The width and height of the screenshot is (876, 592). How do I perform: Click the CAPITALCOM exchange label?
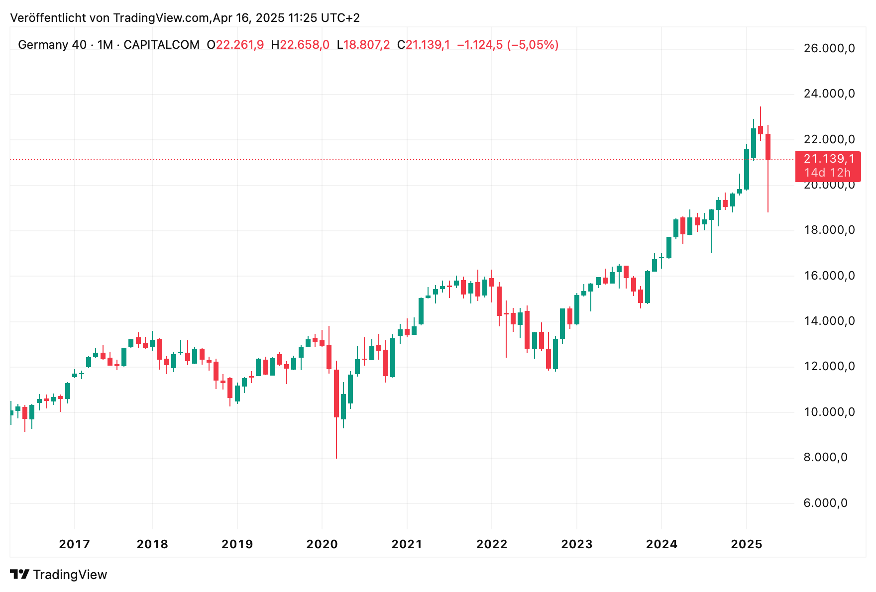(x=161, y=45)
